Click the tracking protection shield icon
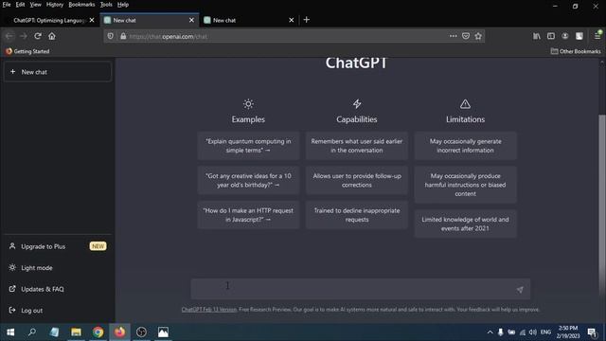The image size is (606, 341). coord(111,36)
